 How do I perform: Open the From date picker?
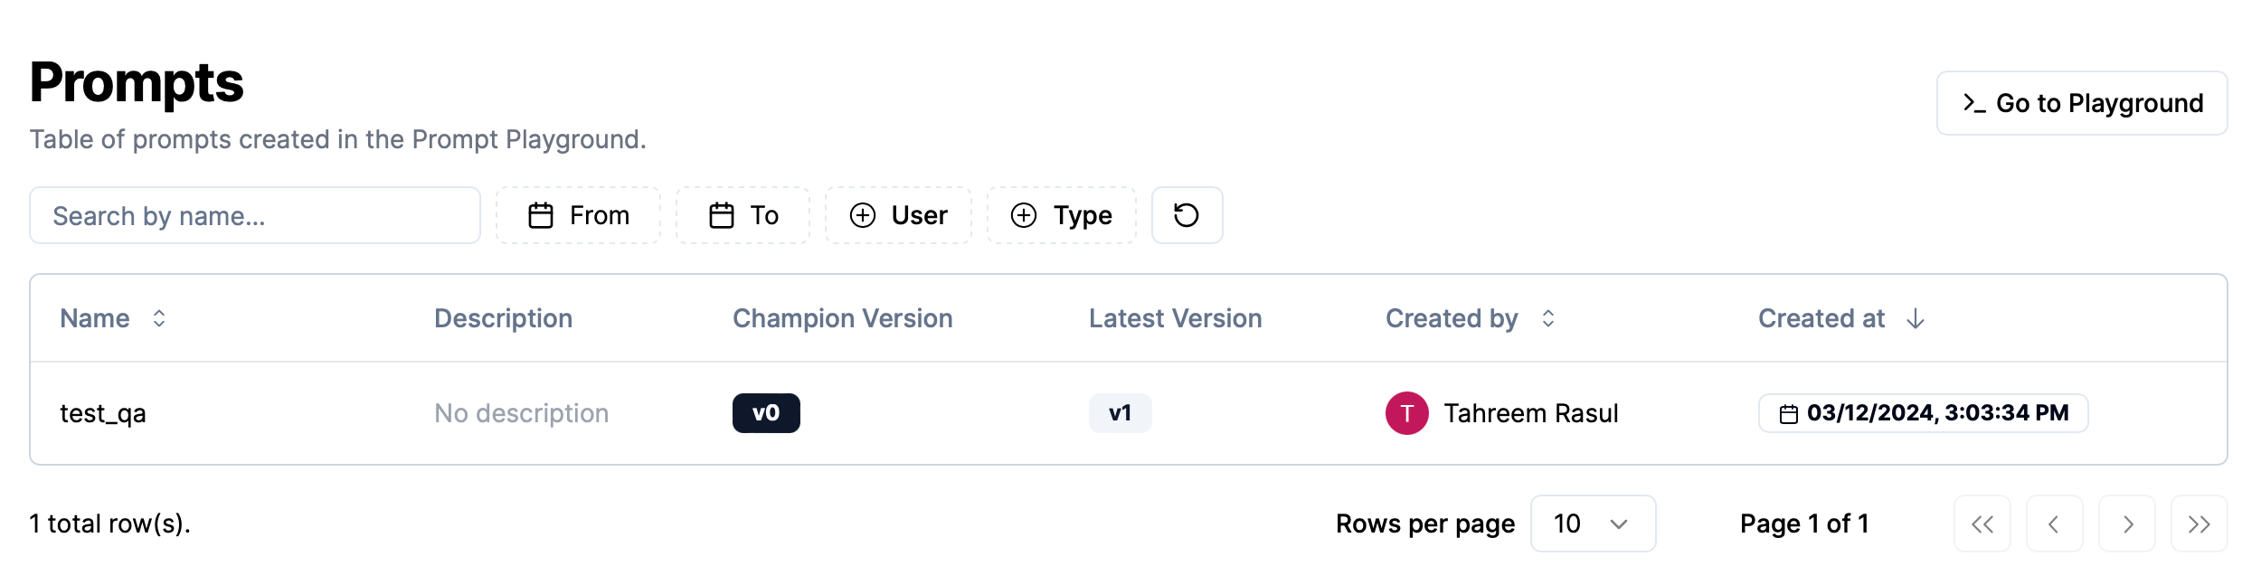pos(578,215)
